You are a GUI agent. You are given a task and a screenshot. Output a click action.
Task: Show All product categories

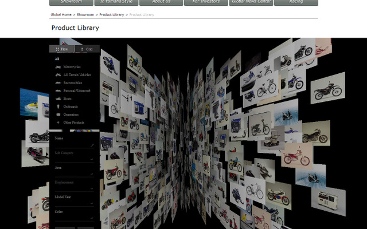tap(57, 59)
